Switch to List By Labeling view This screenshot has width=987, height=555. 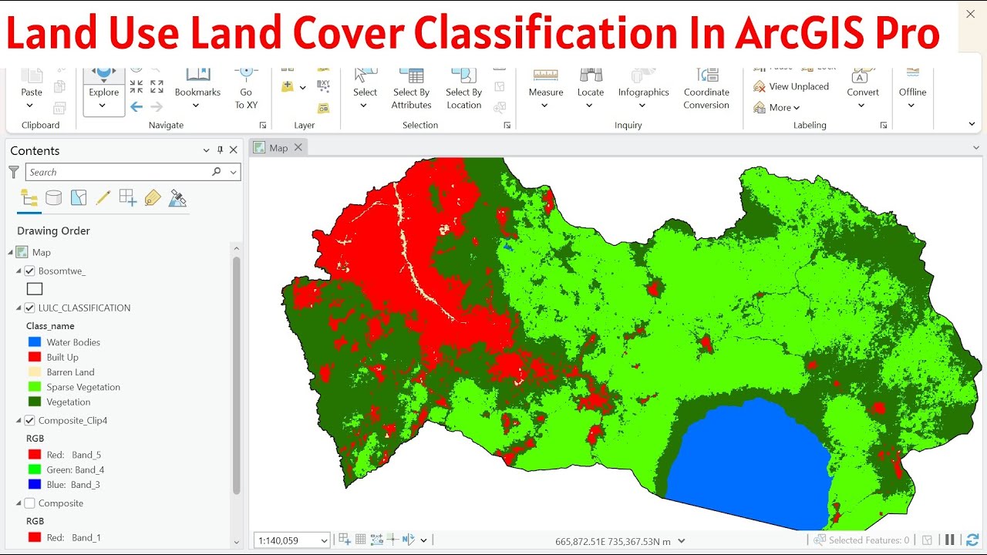(x=153, y=198)
